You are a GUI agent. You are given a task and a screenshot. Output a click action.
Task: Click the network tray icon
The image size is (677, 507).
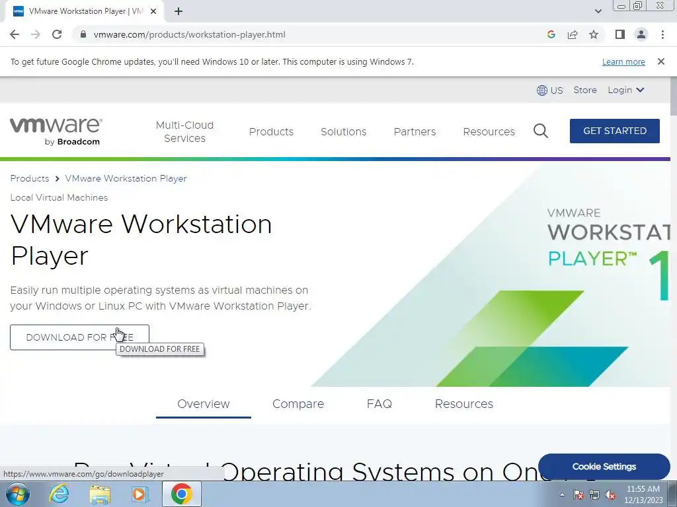(x=594, y=494)
